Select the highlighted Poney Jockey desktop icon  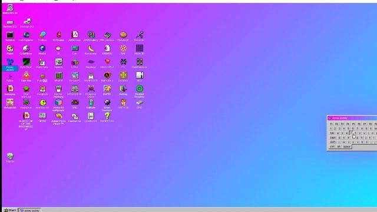(10, 64)
